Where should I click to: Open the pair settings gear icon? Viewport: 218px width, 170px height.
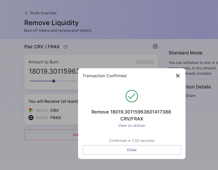(x=155, y=46)
